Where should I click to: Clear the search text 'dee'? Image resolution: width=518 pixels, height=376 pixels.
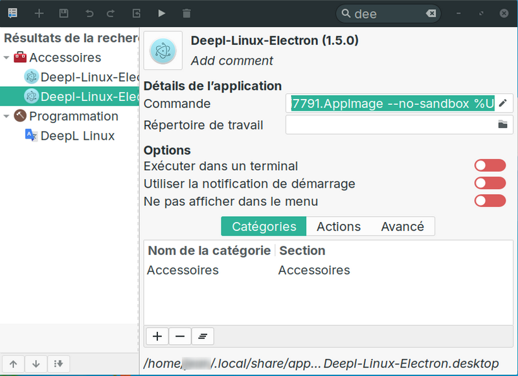pyautogui.click(x=431, y=14)
